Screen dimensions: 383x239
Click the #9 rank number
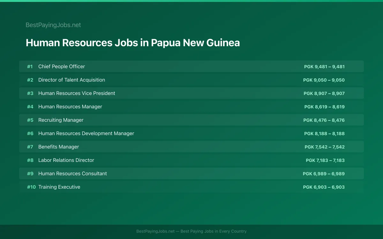click(30, 174)
